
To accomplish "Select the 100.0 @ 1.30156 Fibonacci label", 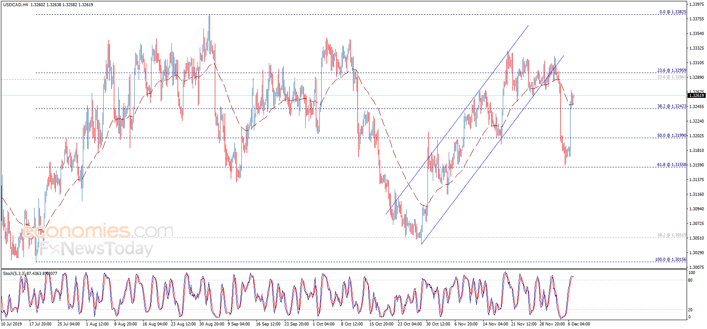I will (671, 259).
